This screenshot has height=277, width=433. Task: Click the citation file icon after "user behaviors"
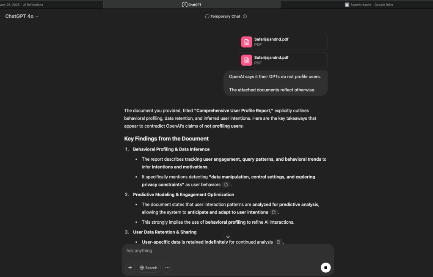tap(226, 185)
